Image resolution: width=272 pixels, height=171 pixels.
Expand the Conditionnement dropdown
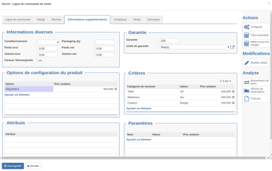tap(49, 42)
